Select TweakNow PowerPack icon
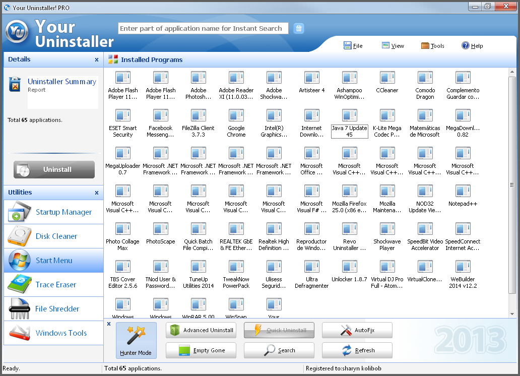 point(236,267)
